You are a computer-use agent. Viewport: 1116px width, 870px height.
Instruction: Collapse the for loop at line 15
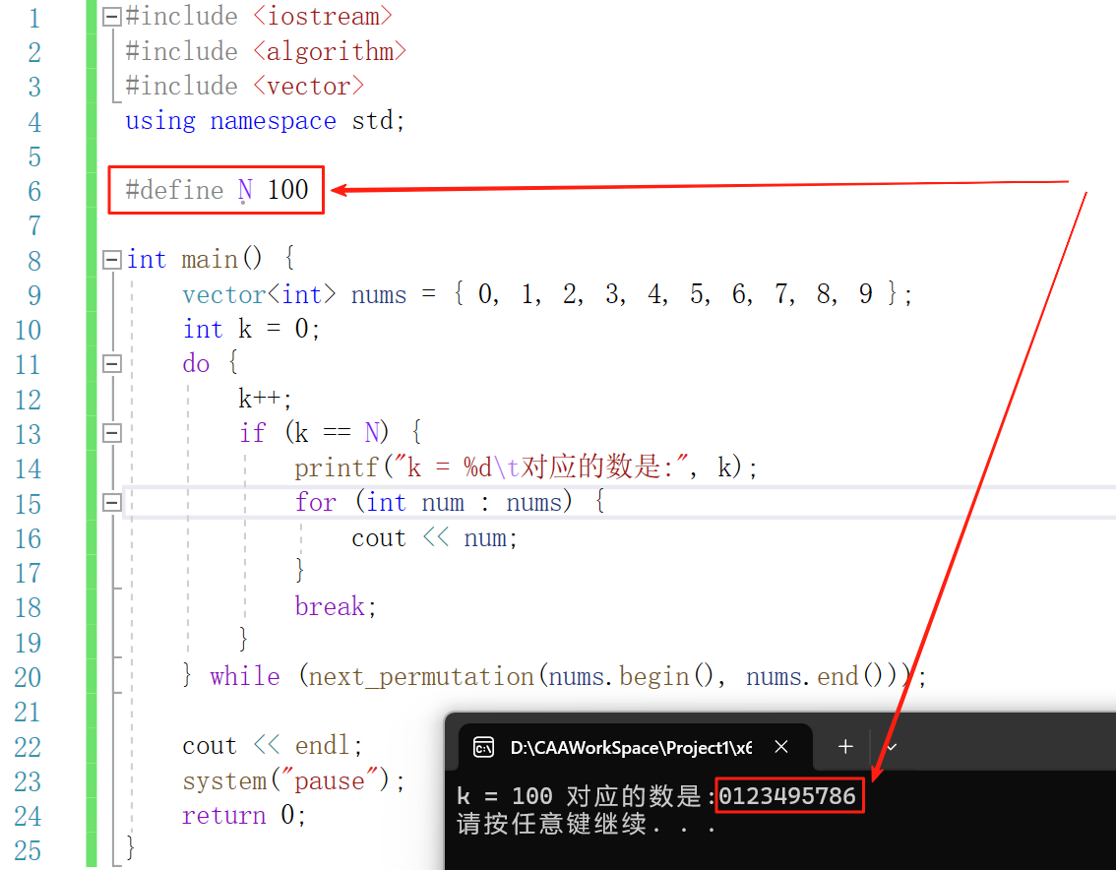pyautogui.click(x=112, y=503)
